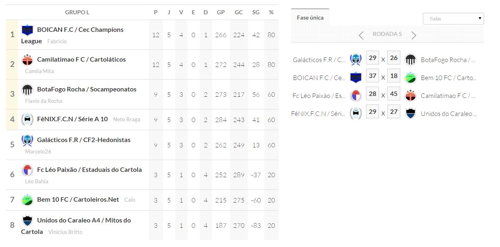Click Galácticos score box showing 29
The image size is (500, 247).
(x=372, y=58)
